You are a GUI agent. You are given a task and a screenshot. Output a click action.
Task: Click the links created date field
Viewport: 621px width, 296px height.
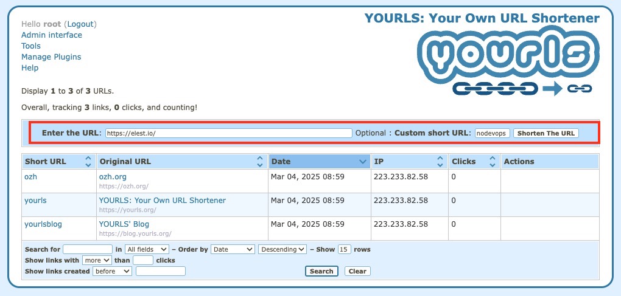click(x=161, y=271)
